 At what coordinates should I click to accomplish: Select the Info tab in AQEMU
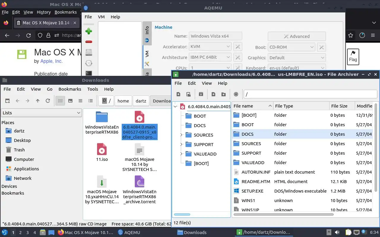[147, 33]
